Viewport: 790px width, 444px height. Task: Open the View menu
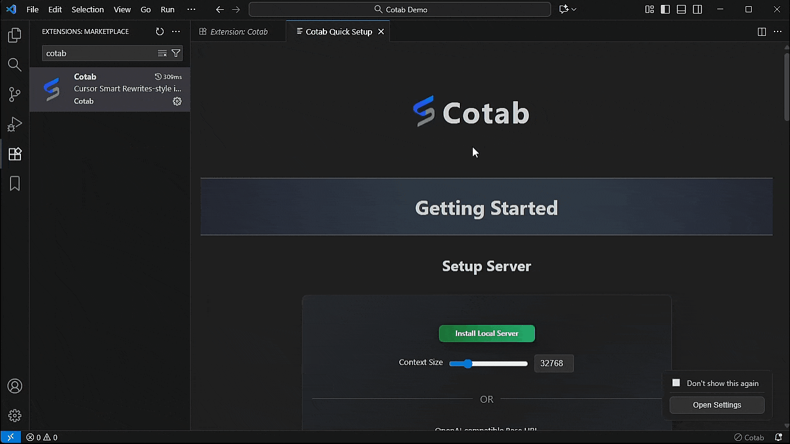pyautogui.click(x=122, y=9)
